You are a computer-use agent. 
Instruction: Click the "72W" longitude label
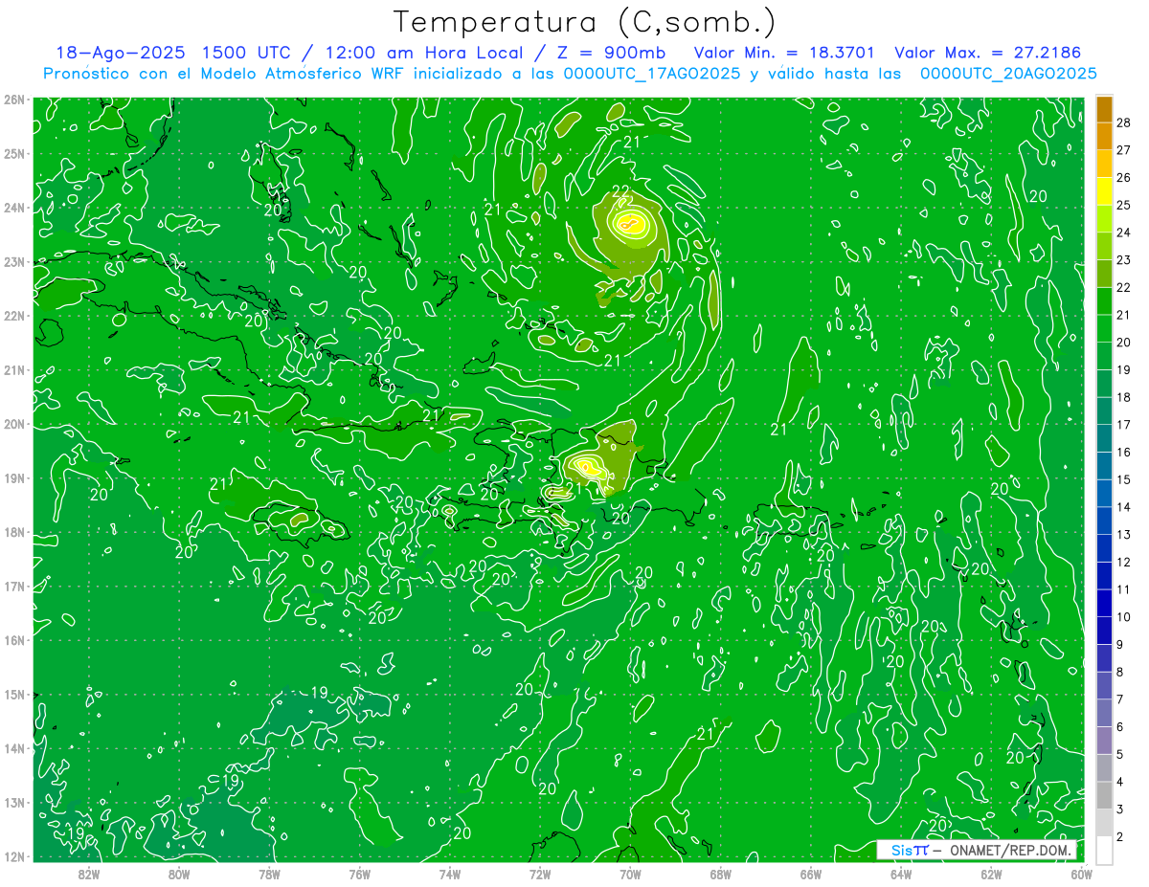pyautogui.click(x=540, y=874)
